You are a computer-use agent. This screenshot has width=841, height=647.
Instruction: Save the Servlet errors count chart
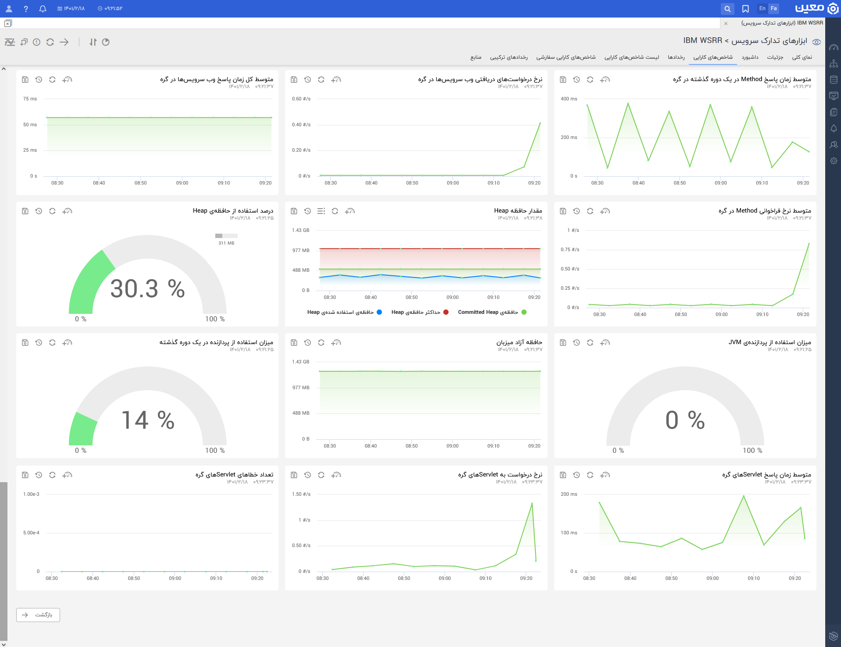click(25, 475)
